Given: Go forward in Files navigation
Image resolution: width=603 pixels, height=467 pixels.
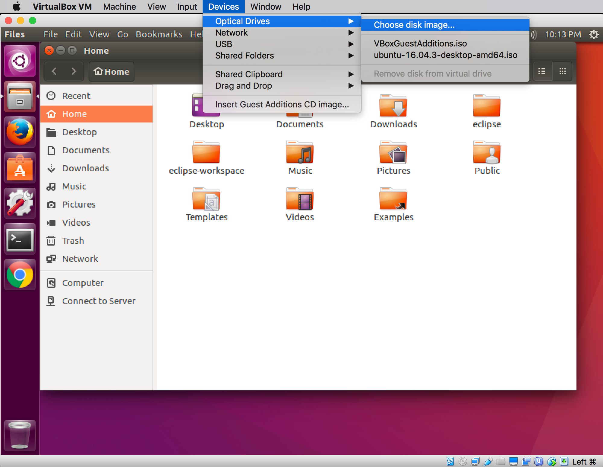Looking at the screenshot, I should [x=74, y=71].
